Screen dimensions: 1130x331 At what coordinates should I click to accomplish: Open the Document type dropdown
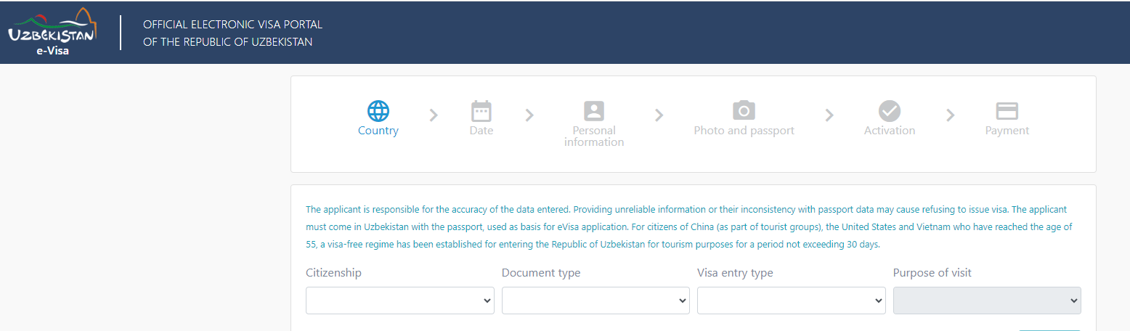(596, 301)
